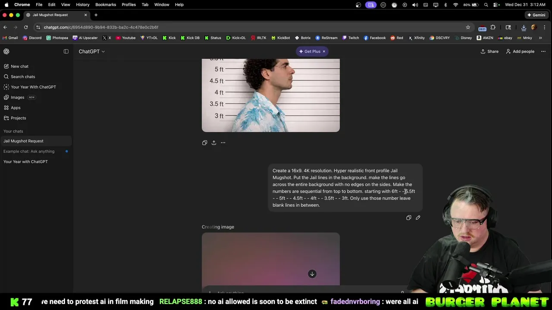Dismiss the Get Plus banner
Viewport: 552px width, 310px height.
click(x=324, y=51)
